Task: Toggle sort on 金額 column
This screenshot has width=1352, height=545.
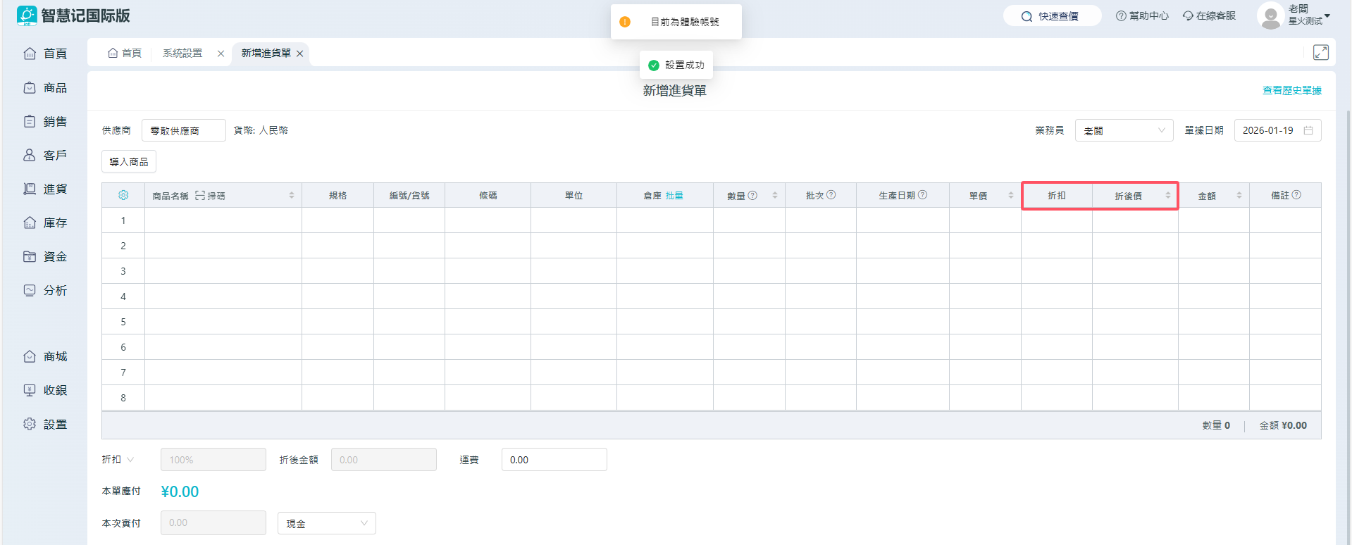Action: (1239, 195)
